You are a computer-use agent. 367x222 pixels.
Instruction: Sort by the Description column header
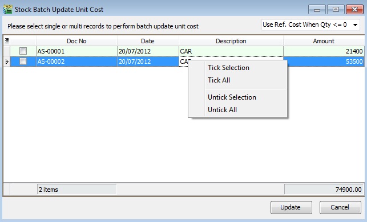click(231, 41)
